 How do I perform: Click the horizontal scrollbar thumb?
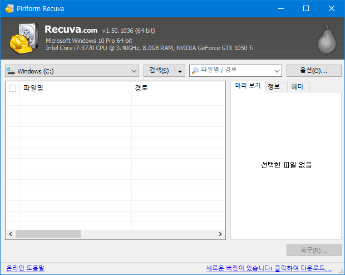tap(48, 234)
